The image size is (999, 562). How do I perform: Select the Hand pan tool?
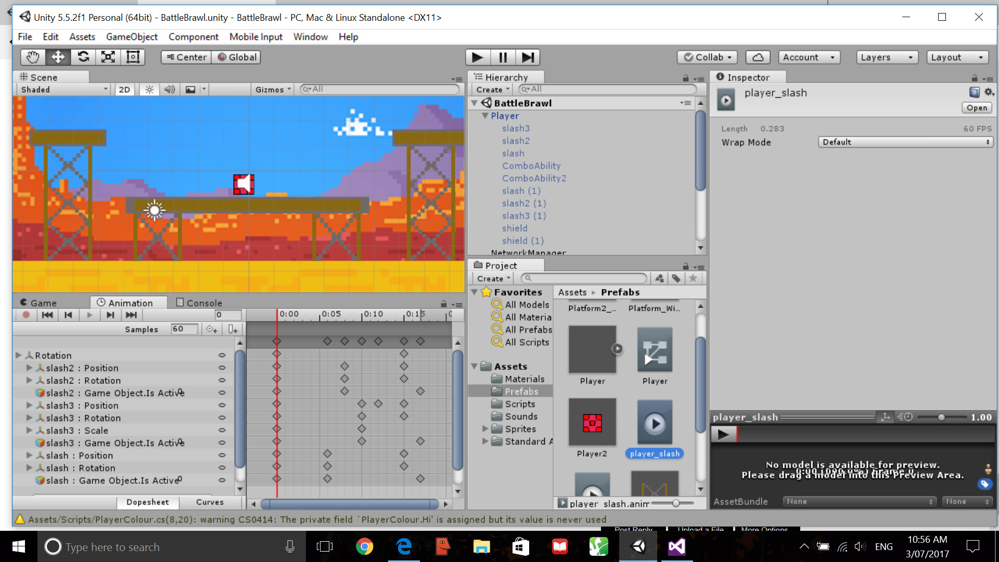point(32,57)
